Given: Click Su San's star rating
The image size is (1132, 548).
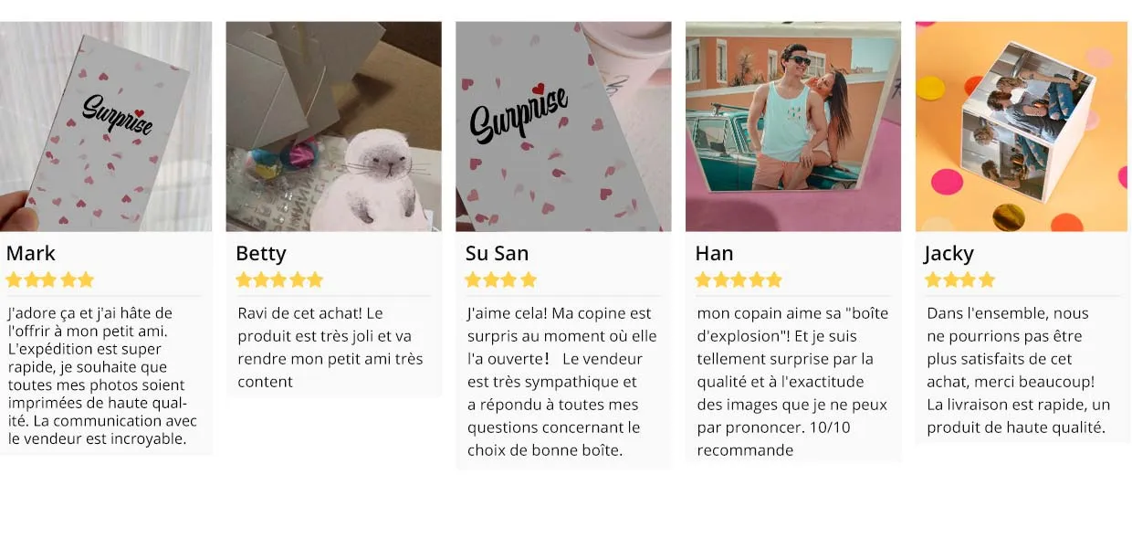Looking at the screenshot, I should click(x=501, y=280).
